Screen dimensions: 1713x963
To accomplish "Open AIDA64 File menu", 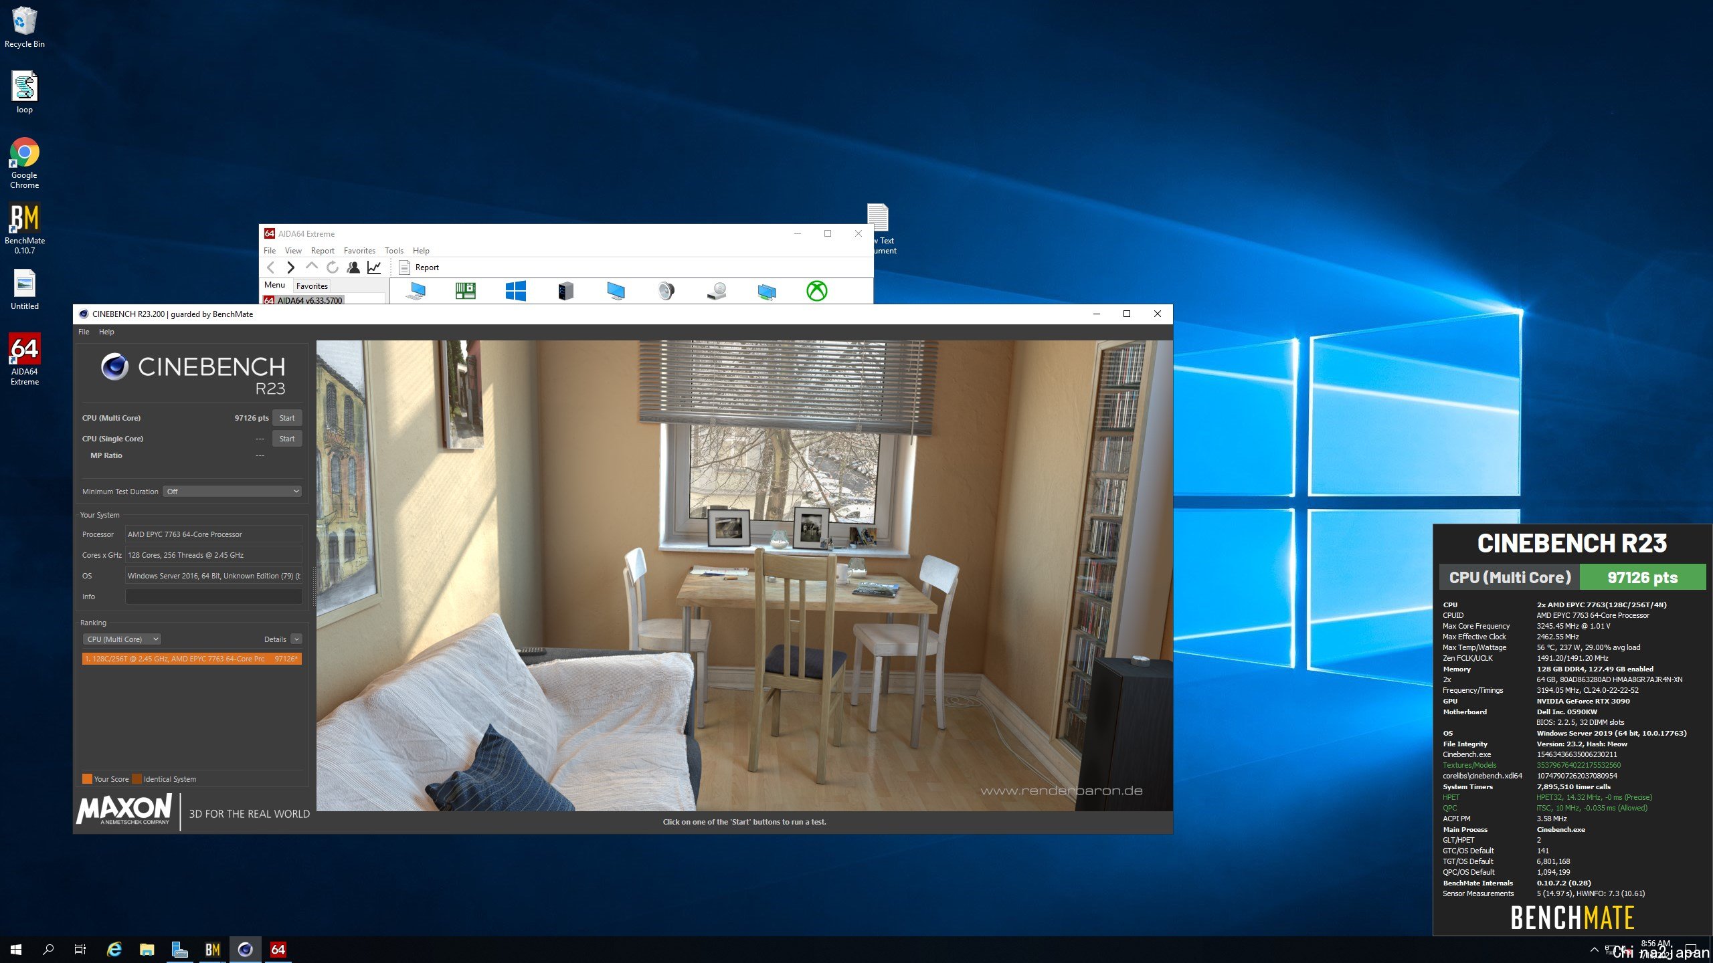I will click(270, 251).
